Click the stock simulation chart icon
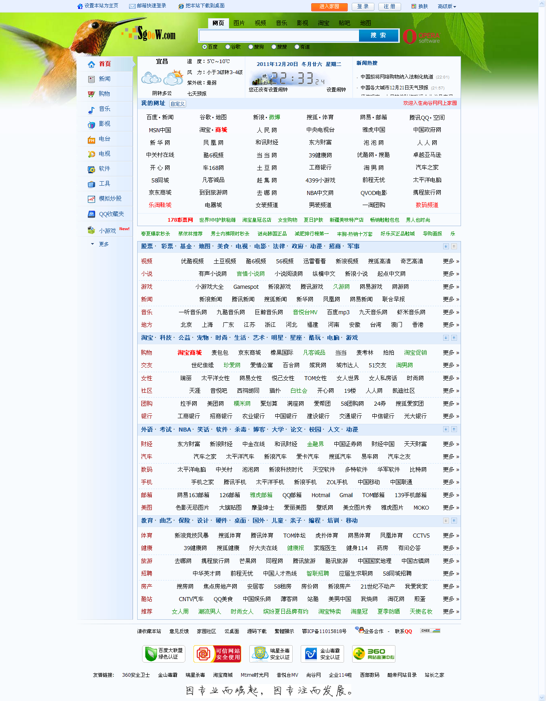This screenshot has height=701, width=546. [x=91, y=199]
